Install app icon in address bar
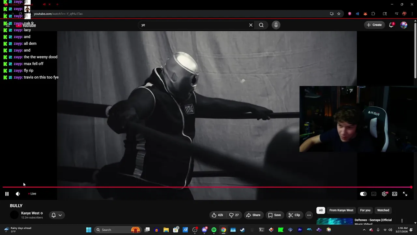Viewport: 417px width, 235px height. coord(332,14)
